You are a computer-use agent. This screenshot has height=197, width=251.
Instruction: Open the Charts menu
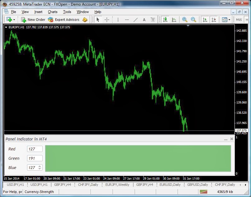[53, 12]
